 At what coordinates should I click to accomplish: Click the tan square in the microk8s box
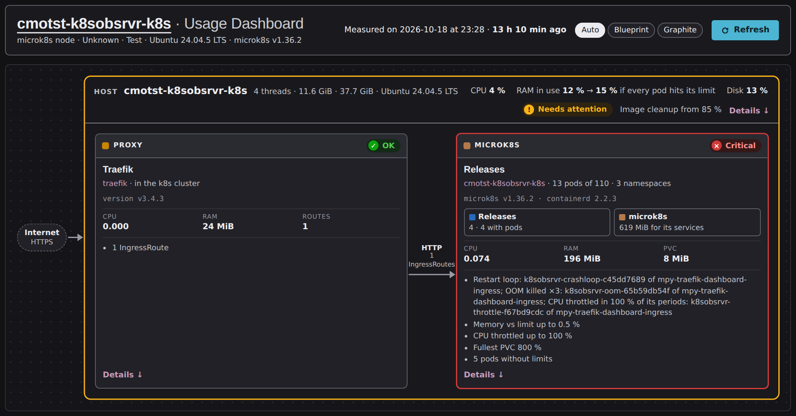coord(622,217)
